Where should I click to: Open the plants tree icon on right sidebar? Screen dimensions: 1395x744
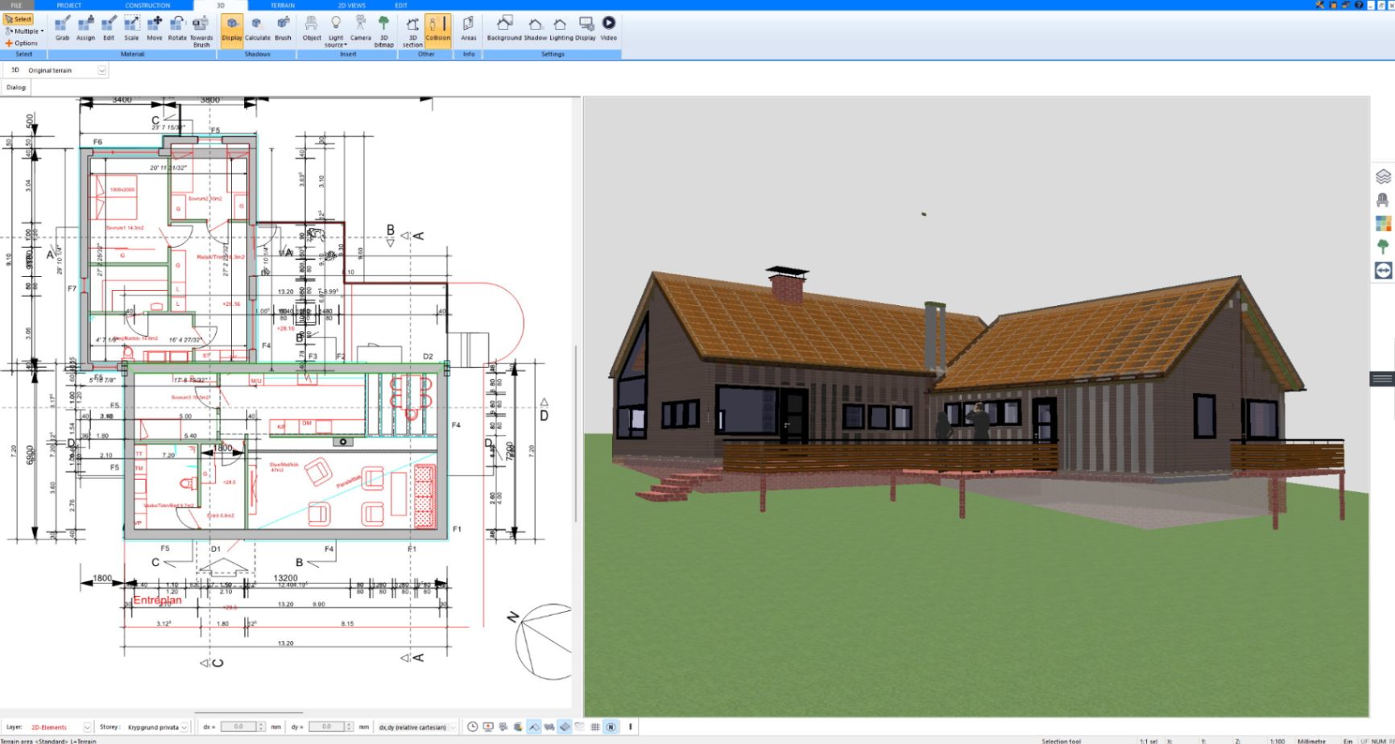(1383, 246)
